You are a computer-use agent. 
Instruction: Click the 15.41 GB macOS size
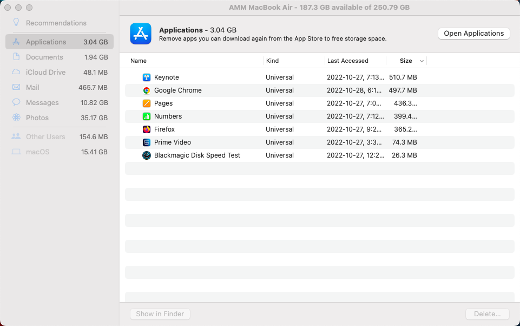(x=95, y=152)
